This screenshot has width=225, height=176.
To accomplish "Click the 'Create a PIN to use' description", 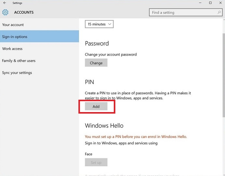I will coord(138,95).
